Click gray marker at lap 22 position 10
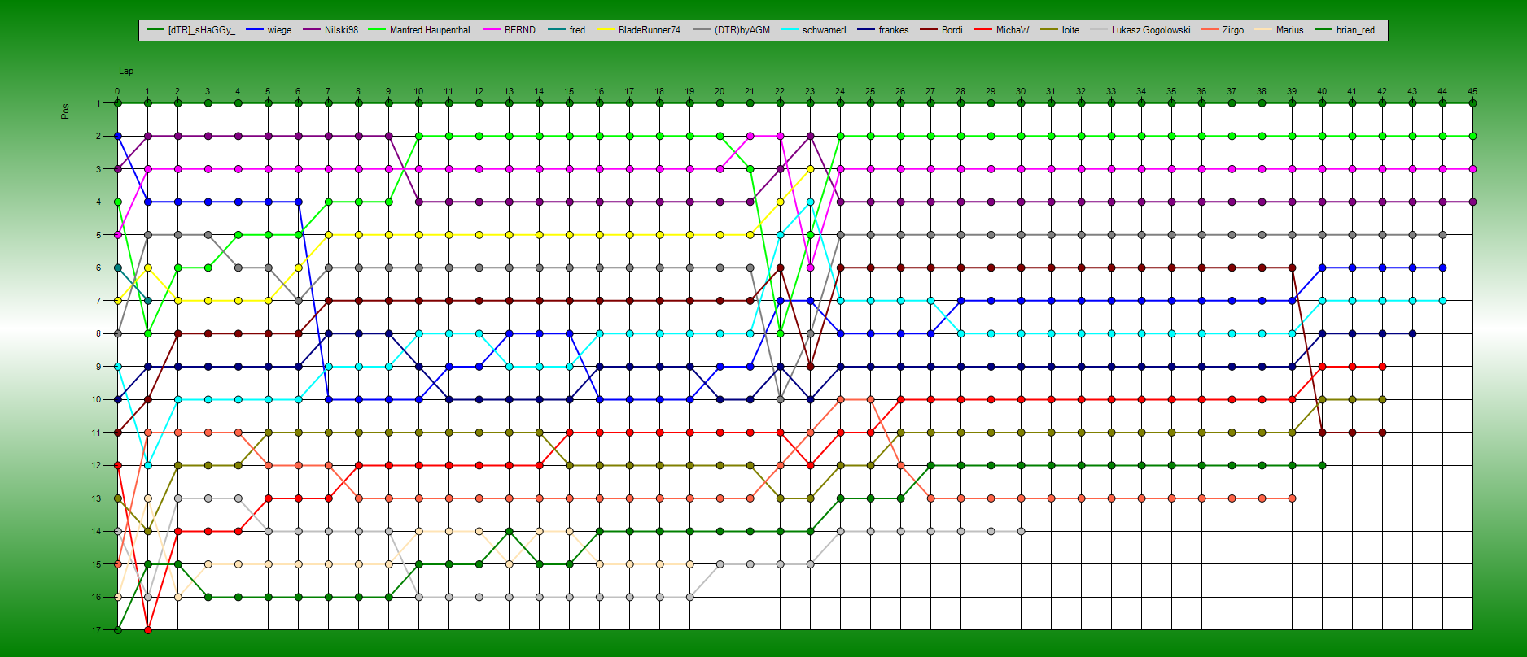The image size is (1527, 657). (780, 399)
